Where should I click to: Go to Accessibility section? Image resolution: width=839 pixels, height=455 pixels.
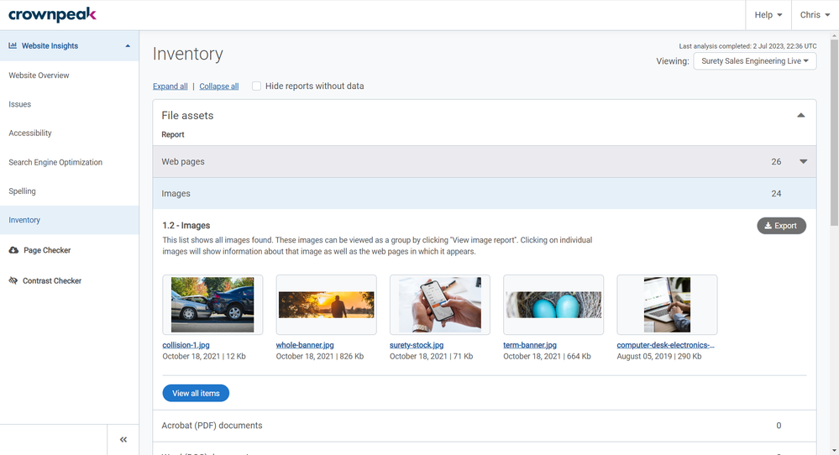click(30, 133)
